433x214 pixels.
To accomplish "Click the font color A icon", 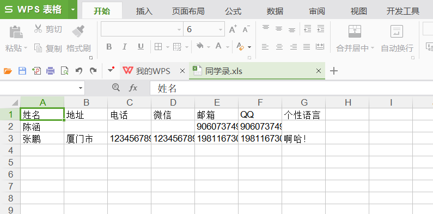I will pos(218,46).
